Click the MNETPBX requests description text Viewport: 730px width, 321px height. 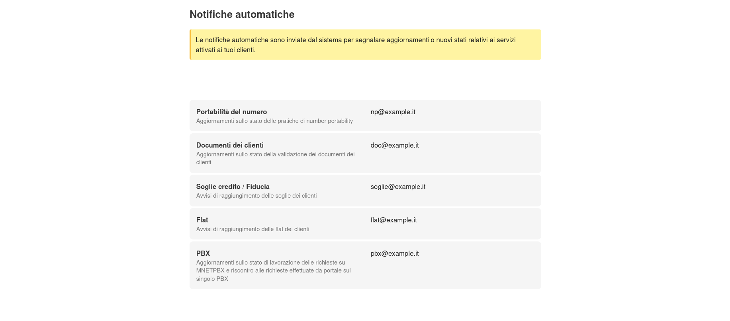[x=273, y=270]
